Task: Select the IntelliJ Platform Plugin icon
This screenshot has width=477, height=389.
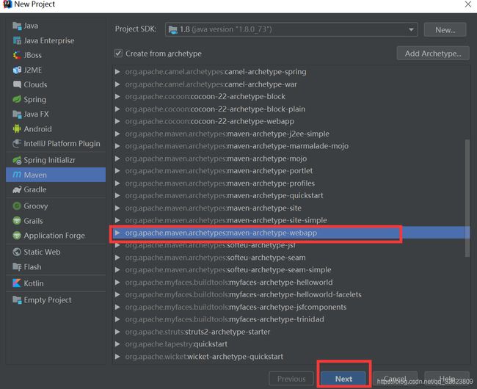Action: tap(17, 144)
